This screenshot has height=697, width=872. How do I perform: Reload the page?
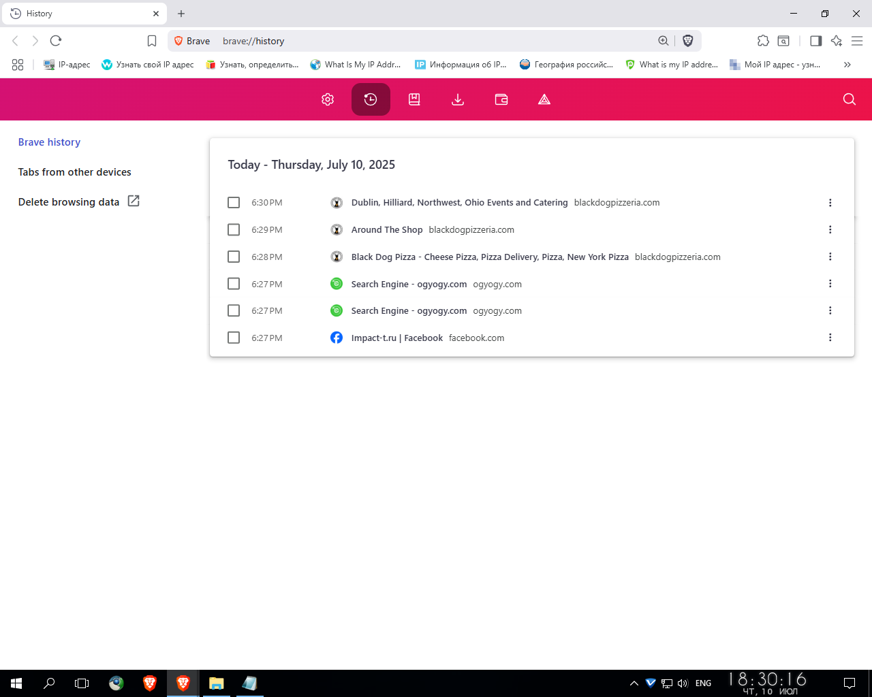56,41
